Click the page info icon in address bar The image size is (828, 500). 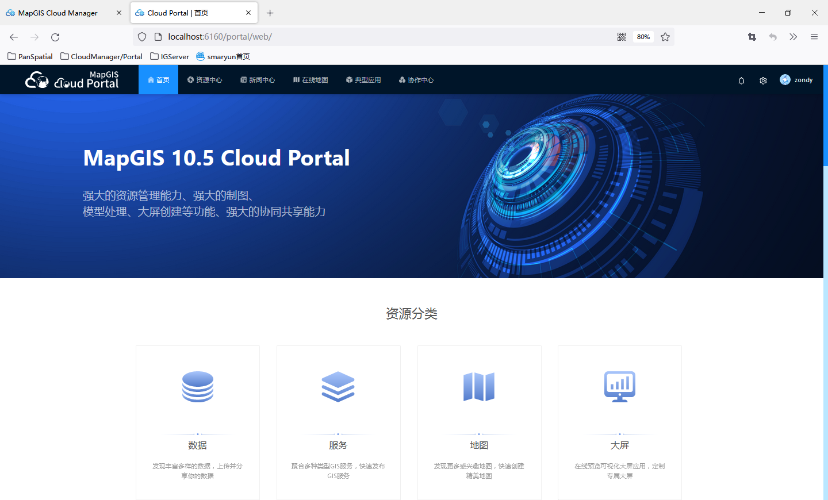coord(158,37)
